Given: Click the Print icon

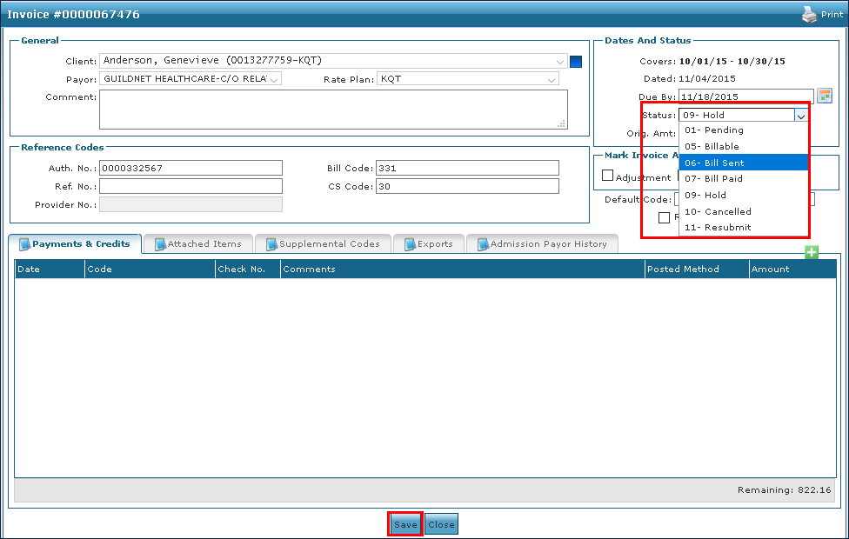Looking at the screenshot, I should [x=809, y=15].
